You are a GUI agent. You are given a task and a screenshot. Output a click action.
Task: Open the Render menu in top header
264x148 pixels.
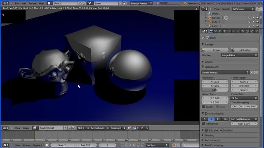(x=32, y=3)
